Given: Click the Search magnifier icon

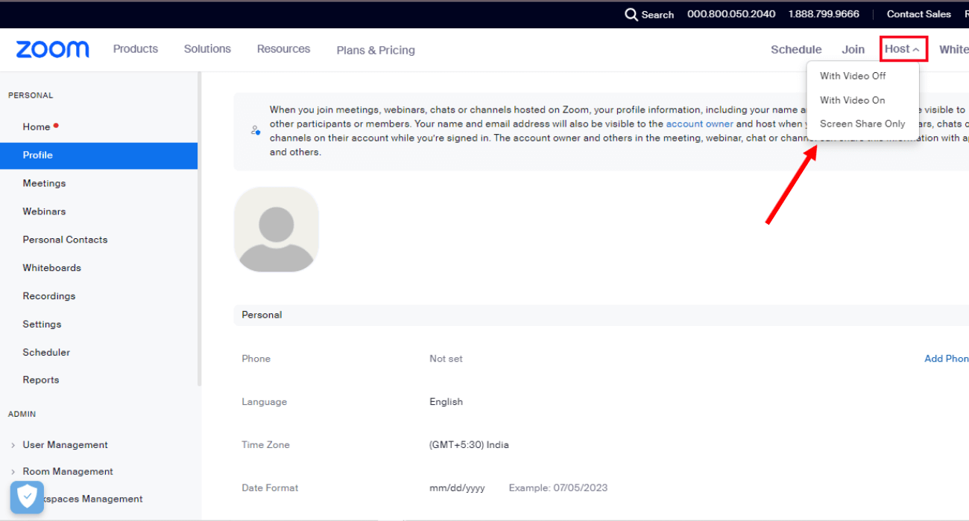Looking at the screenshot, I should point(631,15).
